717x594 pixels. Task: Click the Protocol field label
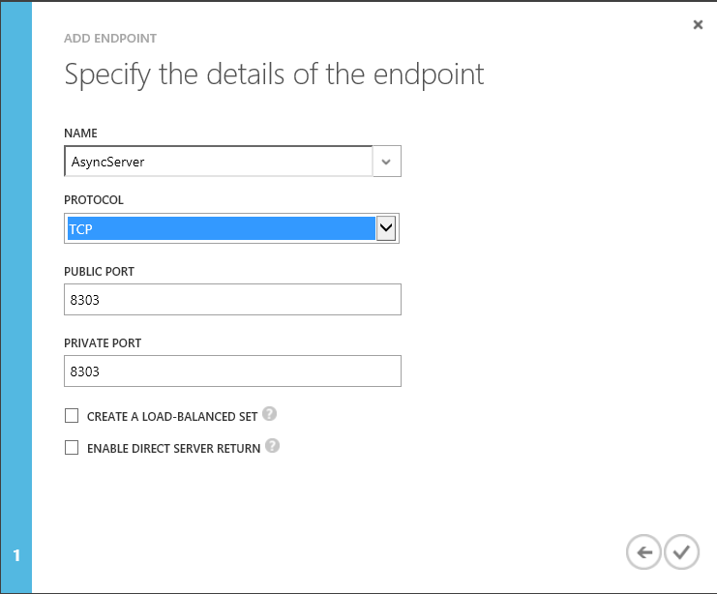click(x=94, y=200)
